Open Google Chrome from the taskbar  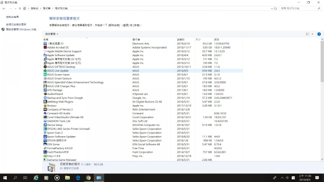point(88,178)
